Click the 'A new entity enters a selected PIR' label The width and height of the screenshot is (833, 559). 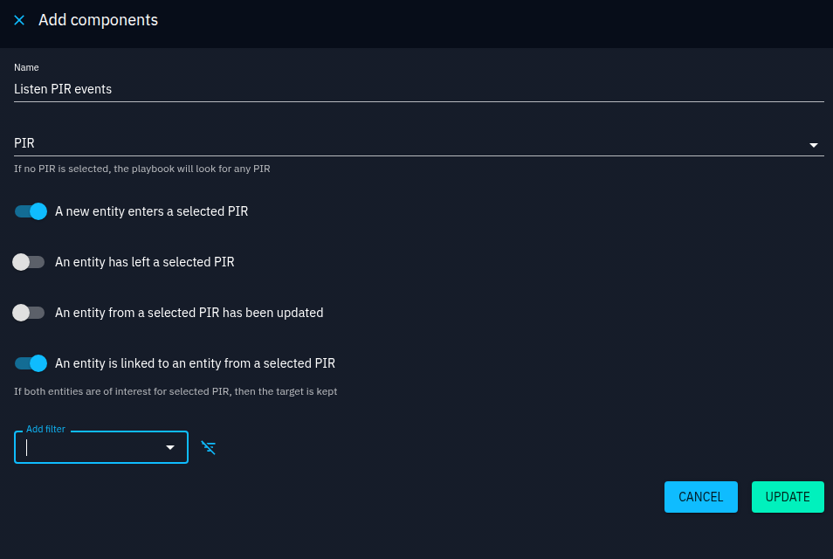pyautogui.click(x=151, y=211)
